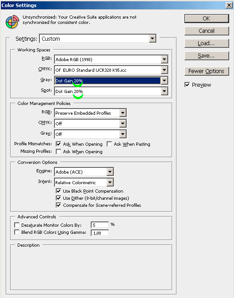This screenshot has width=234, height=298.
Task: Toggle Use Dither checkbox
Action: 58,198
